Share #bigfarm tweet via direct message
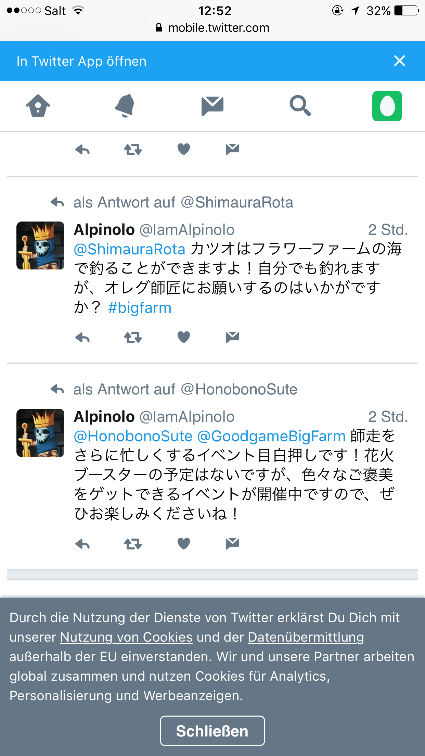Screen dimensions: 425x756 tap(232, 338)
